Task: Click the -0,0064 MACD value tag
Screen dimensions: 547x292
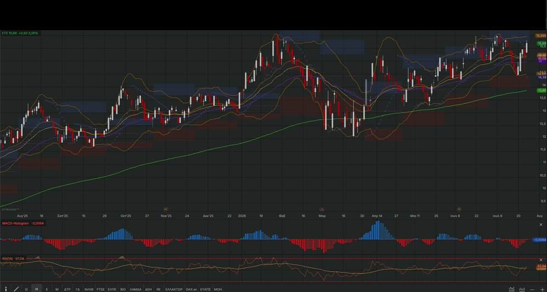Action: click(x=540, y=240)
